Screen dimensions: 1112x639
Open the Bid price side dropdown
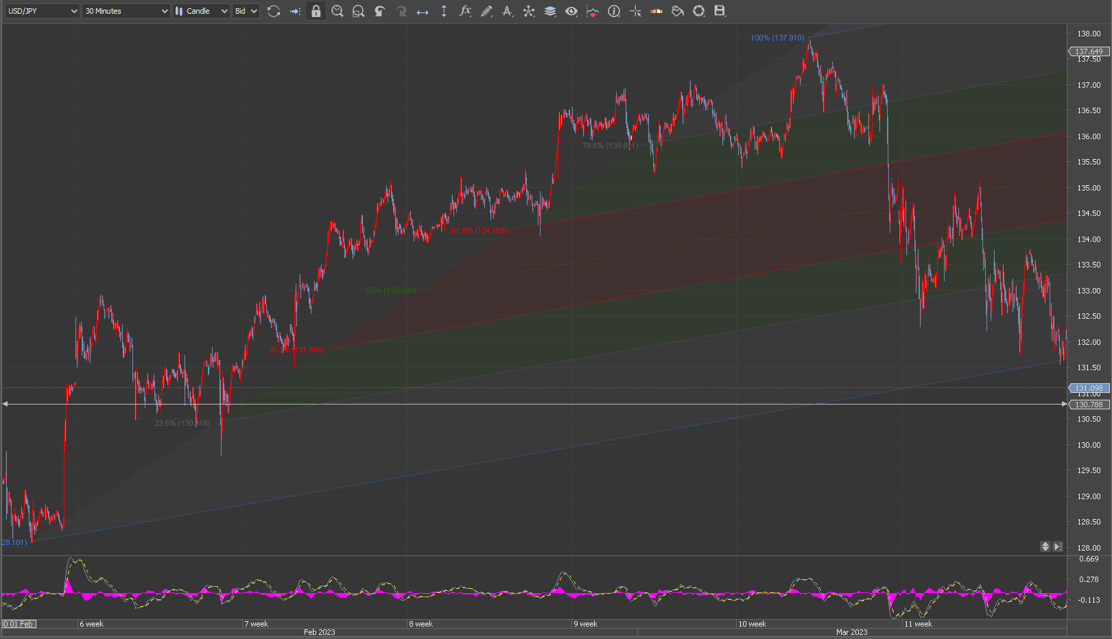(246, 11)
